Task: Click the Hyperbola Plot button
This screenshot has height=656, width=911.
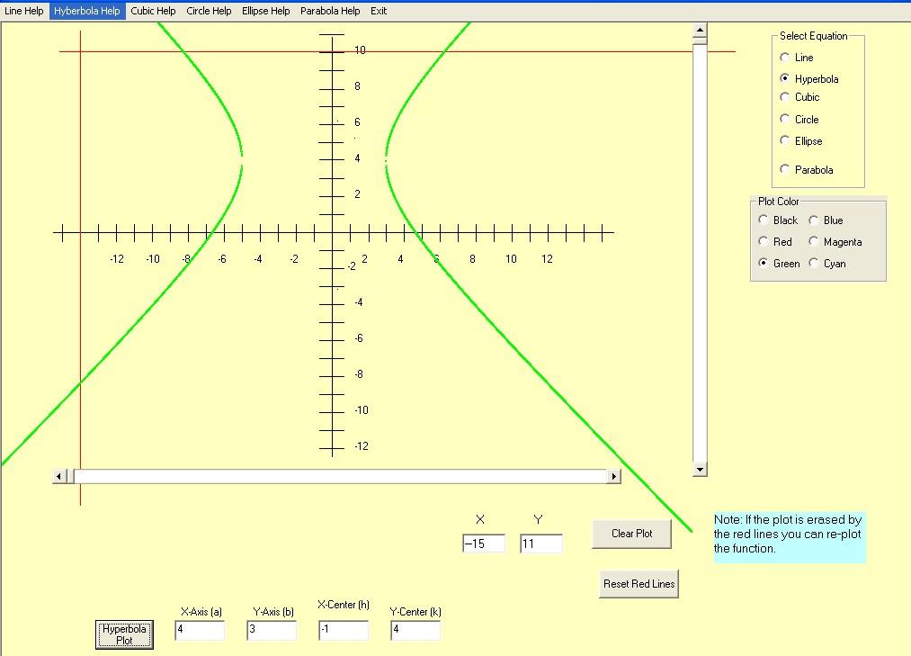Action: coord(124,634)
